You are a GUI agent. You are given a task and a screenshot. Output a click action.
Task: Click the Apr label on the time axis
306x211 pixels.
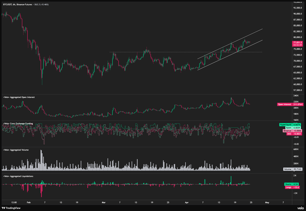pos(187,202)
